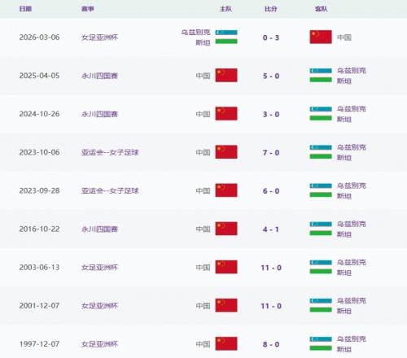Click the 比分 column header
The height and width of the screenshot is (358, 407).
click(271, 9)
